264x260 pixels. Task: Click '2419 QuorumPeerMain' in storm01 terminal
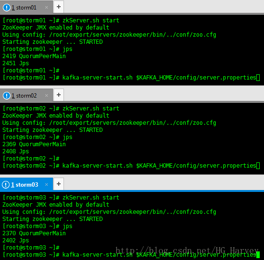tap(34, 56)
